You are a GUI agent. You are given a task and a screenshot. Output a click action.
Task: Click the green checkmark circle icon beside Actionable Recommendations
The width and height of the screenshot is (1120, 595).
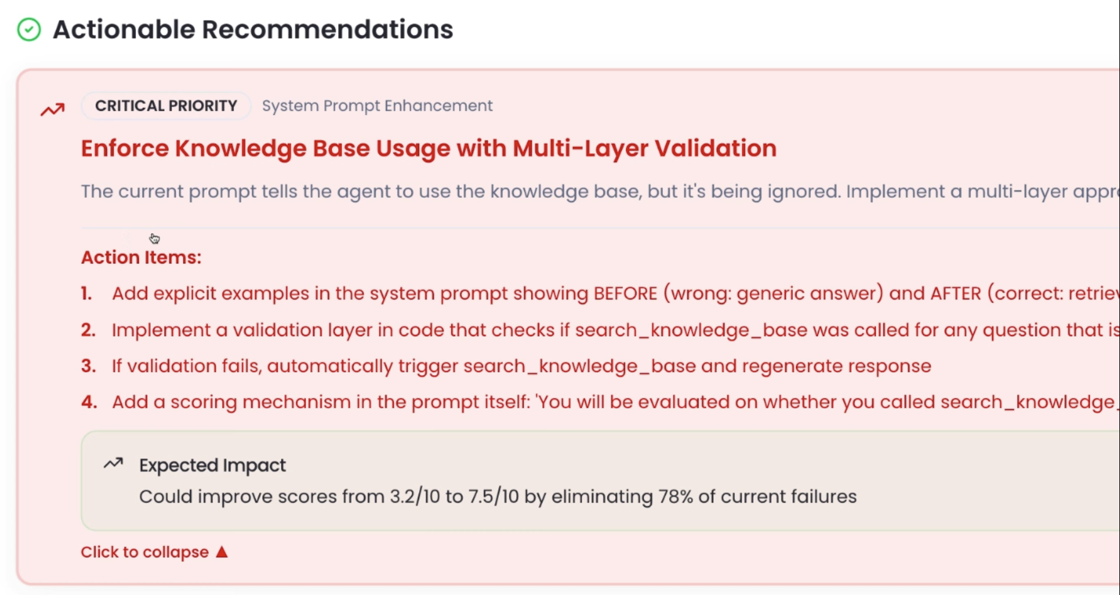(29, 29)
